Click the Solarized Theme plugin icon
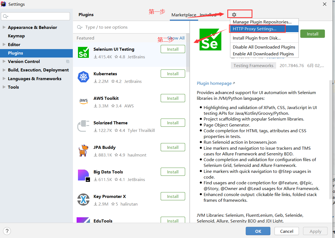Screen dimensions: 335x238 (x=83, y=126)
